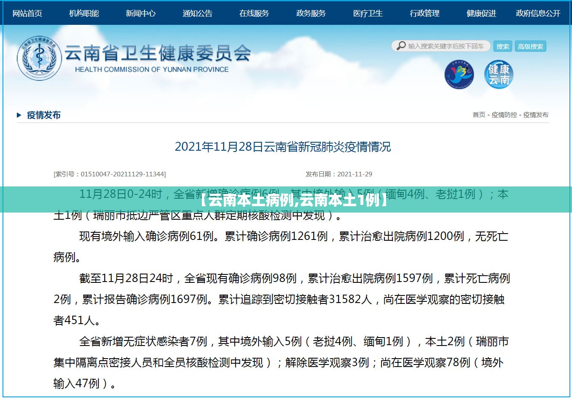Open 高级搜索 advanced search button
The height and width of the screenshot is (399, 572).
click(x=530, y=46)
